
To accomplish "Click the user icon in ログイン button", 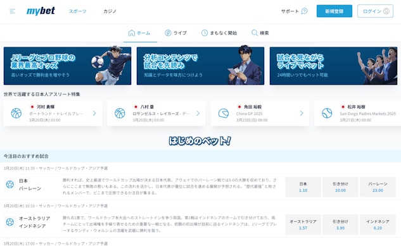I will [x=386, y=11].
